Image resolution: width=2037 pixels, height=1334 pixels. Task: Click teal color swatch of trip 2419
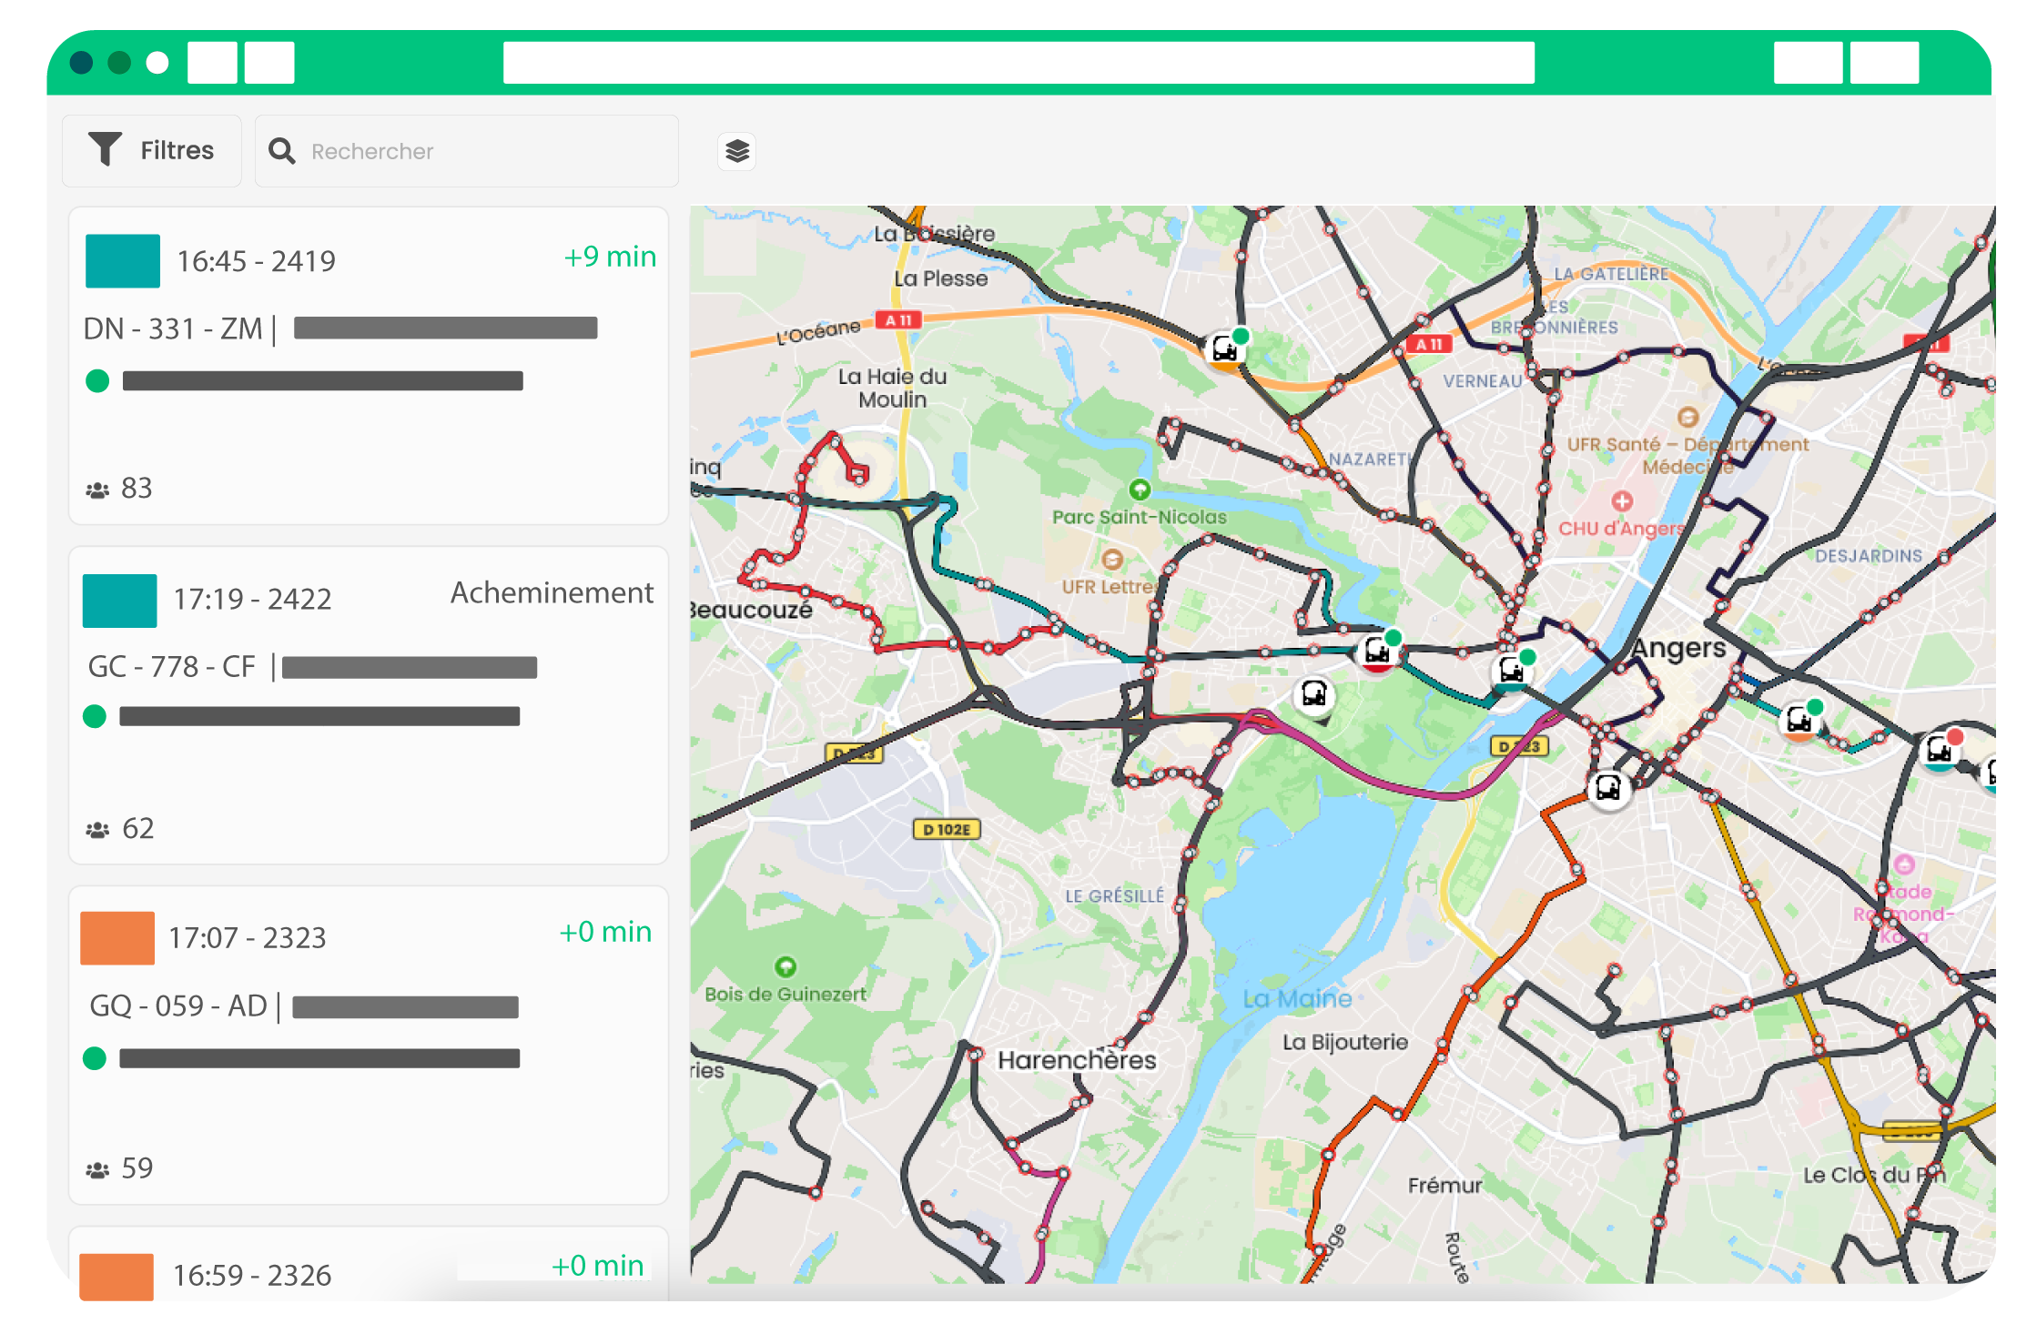(x=123, y=261)
